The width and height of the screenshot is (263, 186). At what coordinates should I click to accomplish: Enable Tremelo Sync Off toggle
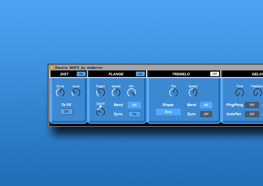(x=206, y=114)
